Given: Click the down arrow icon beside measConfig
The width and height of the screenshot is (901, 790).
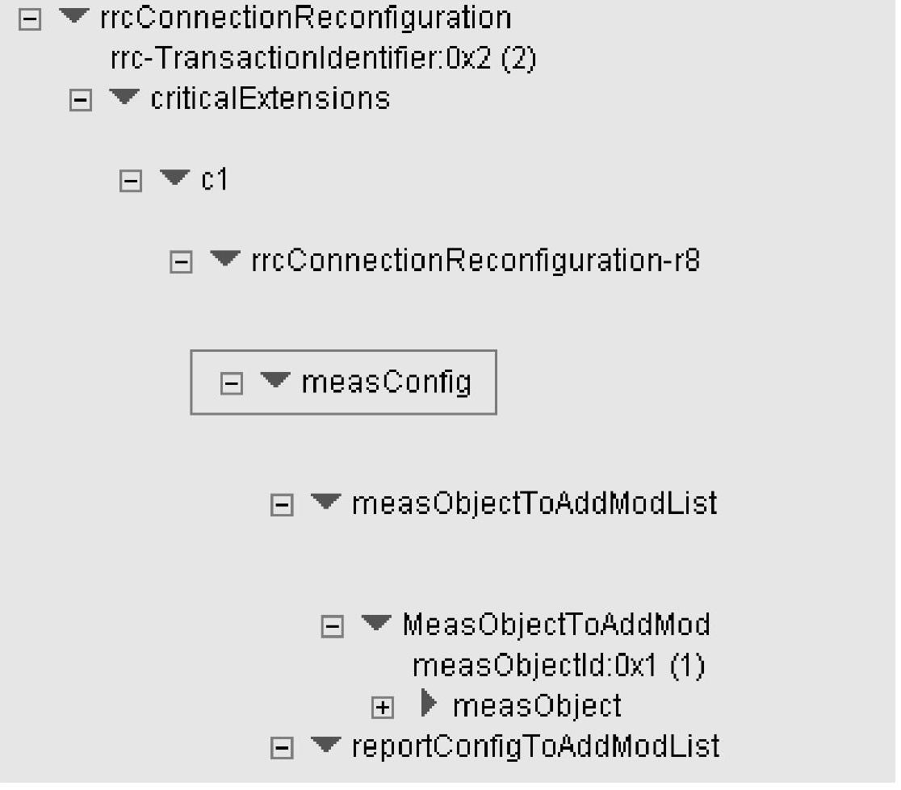Looking at the screenshot, I should (275, 381).
